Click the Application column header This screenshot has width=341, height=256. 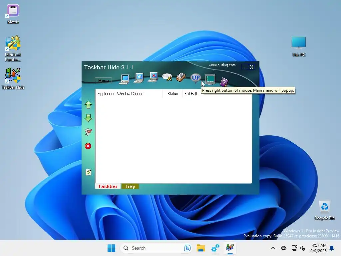[106, 94]
